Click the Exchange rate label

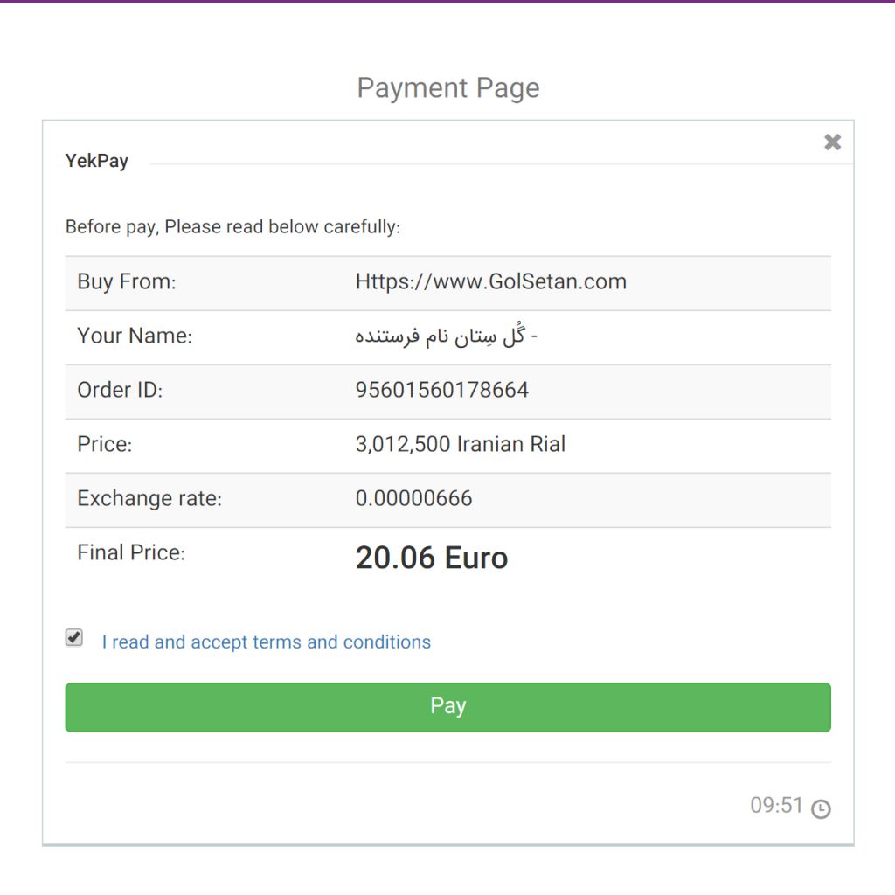[x=149, y=499]
